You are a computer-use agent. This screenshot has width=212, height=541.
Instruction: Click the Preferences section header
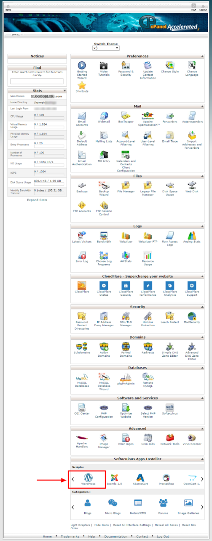[137, 56]
